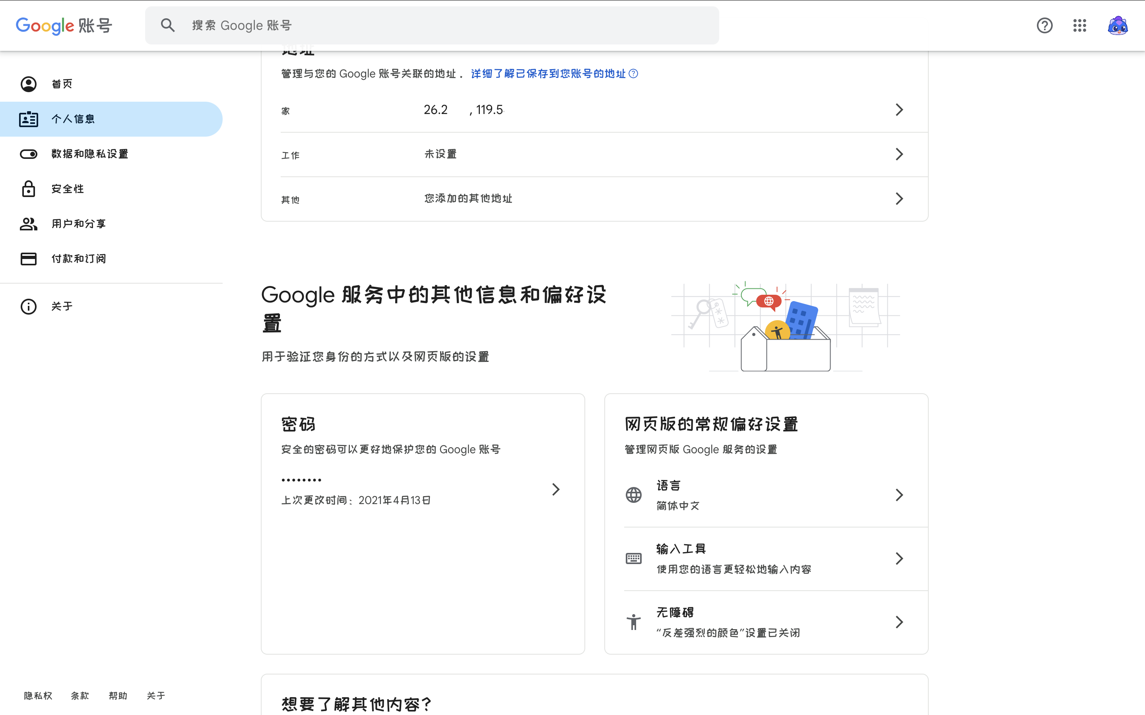The height and width of the screenshot is (715, 1145).
Task: Click the 用户和分享 people icon
Action: point(28,224)
